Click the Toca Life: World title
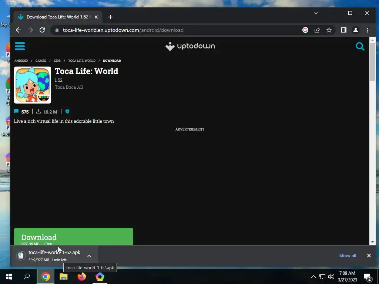Image resolution: width=379 pixels, height=284 pixels. (87, 71)
